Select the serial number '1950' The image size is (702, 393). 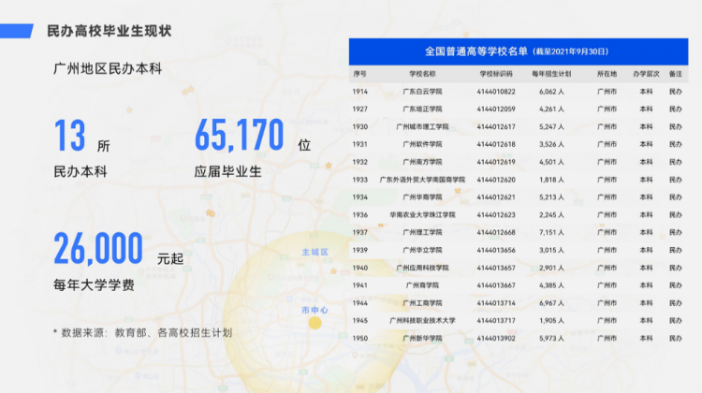[x=360, y=339]
